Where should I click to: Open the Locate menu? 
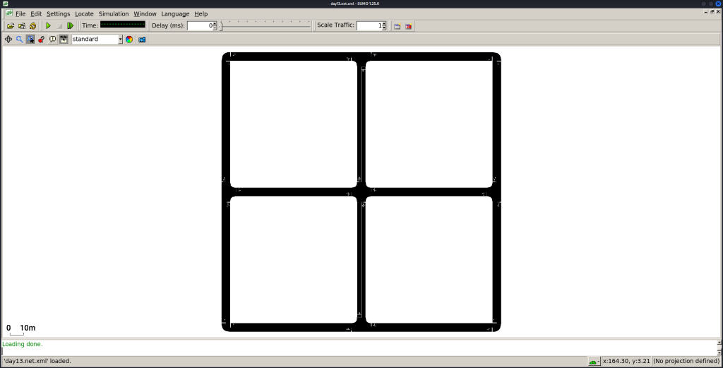[x=85, y=14]
